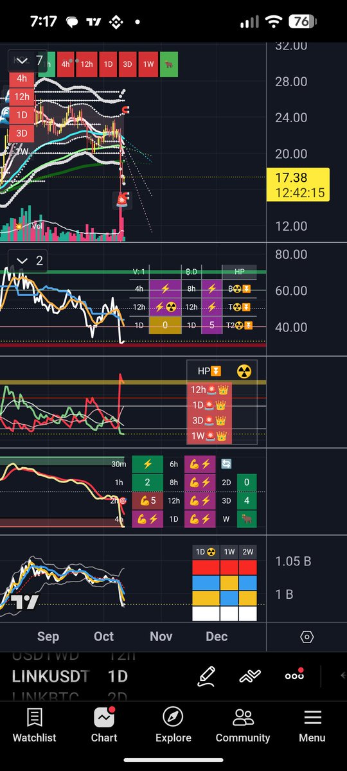Tap the red magnet icon on the chart
347x771 pixels.
[125, 109]
